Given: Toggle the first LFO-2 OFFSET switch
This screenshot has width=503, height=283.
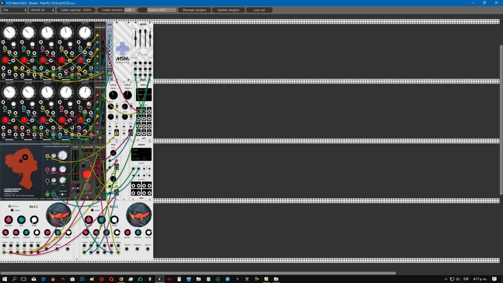Looking at the screenshot, I should [x=117, y=106].
